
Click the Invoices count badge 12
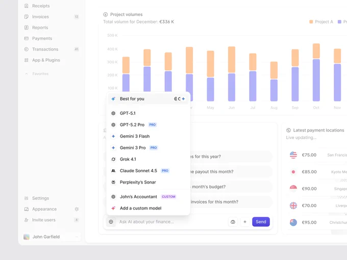click(x=77, y=17)
